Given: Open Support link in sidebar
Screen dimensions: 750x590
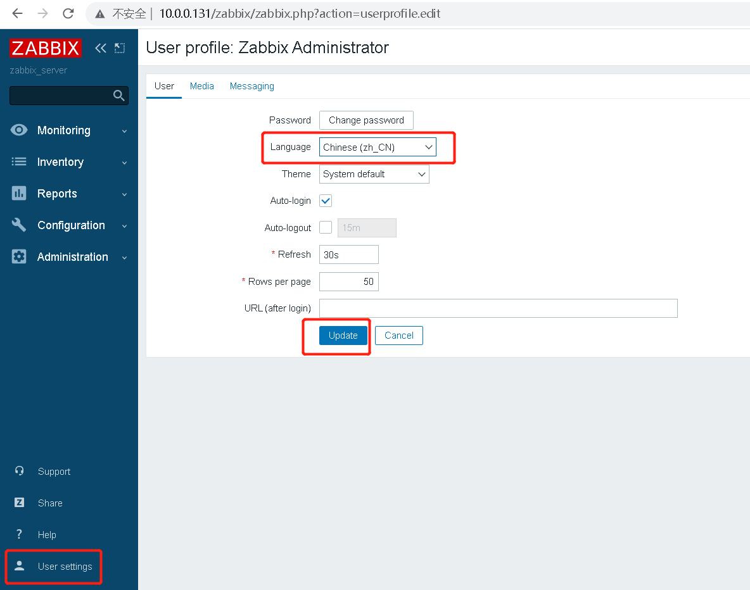Looking at the screenshot, I should pyautogui.click(x=54, y=472).
